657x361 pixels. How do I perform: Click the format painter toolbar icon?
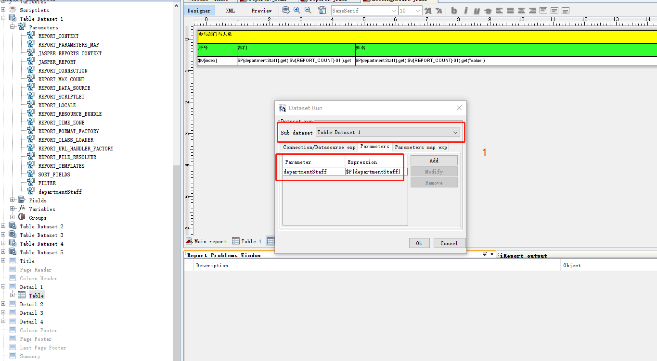tap(322, 10)
